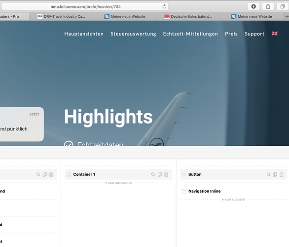Open the Hauptansichten navigation link
The height and width of the screenshot is (247, 289).
pos(84,34)
